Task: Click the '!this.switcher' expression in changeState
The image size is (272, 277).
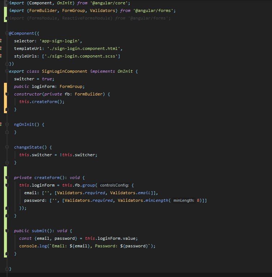Action: (x=77, y=155)
